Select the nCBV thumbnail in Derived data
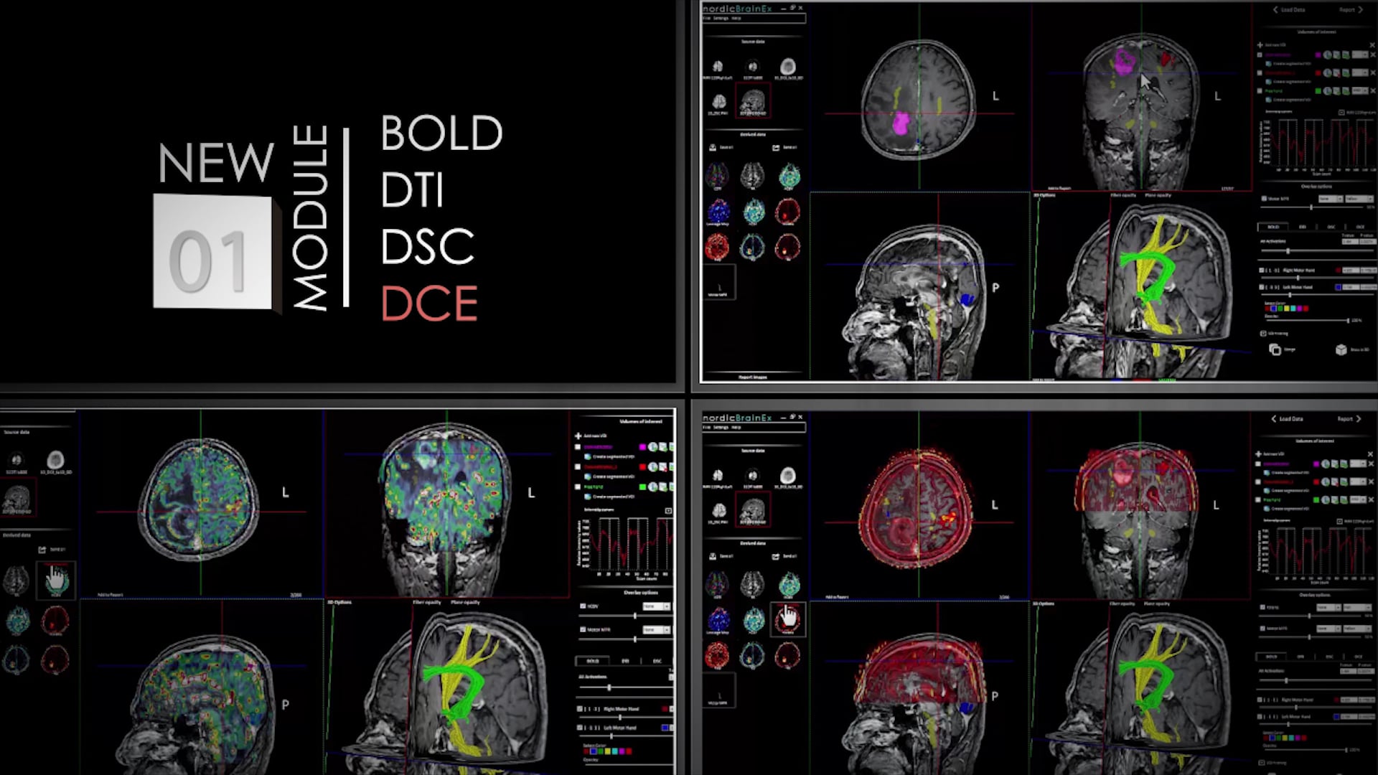The image size is (1378, 775). coord(790,176)
